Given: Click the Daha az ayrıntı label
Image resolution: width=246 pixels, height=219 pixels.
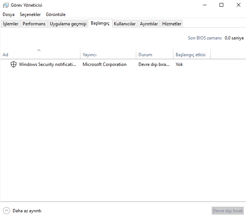Looking at the screenshot, I should [x=27, y=211].
